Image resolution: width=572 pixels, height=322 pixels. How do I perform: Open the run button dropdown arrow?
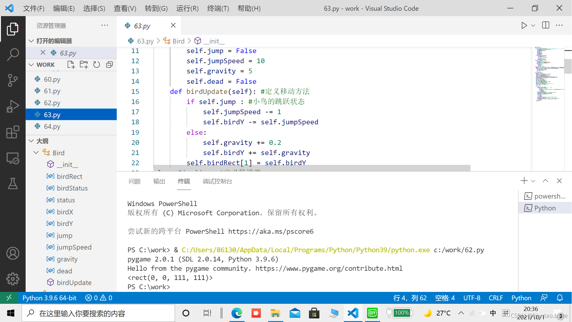click(x=533, y=26)
